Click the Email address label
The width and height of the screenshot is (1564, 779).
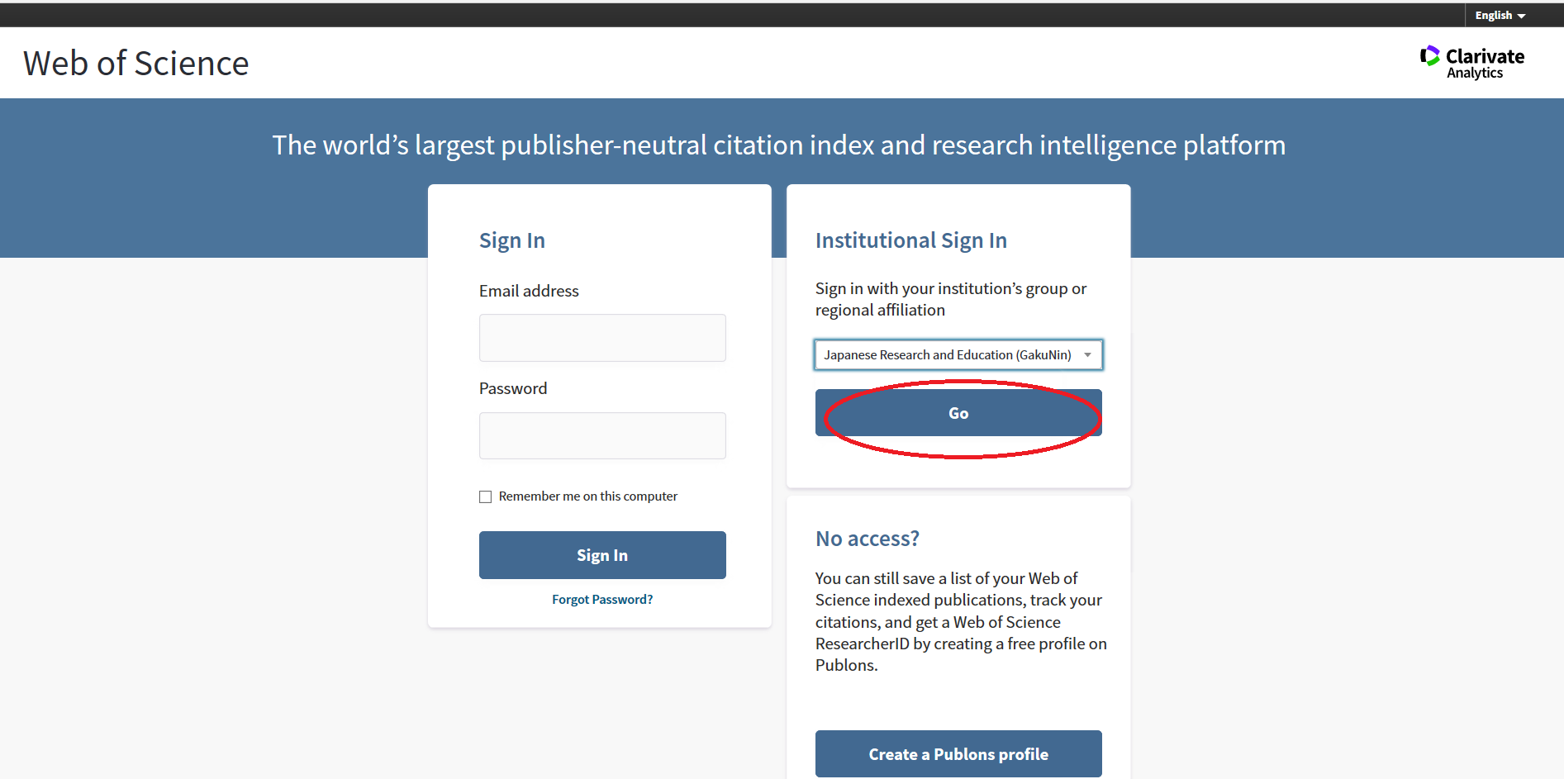pyautogui.click(x=529, y=291)
